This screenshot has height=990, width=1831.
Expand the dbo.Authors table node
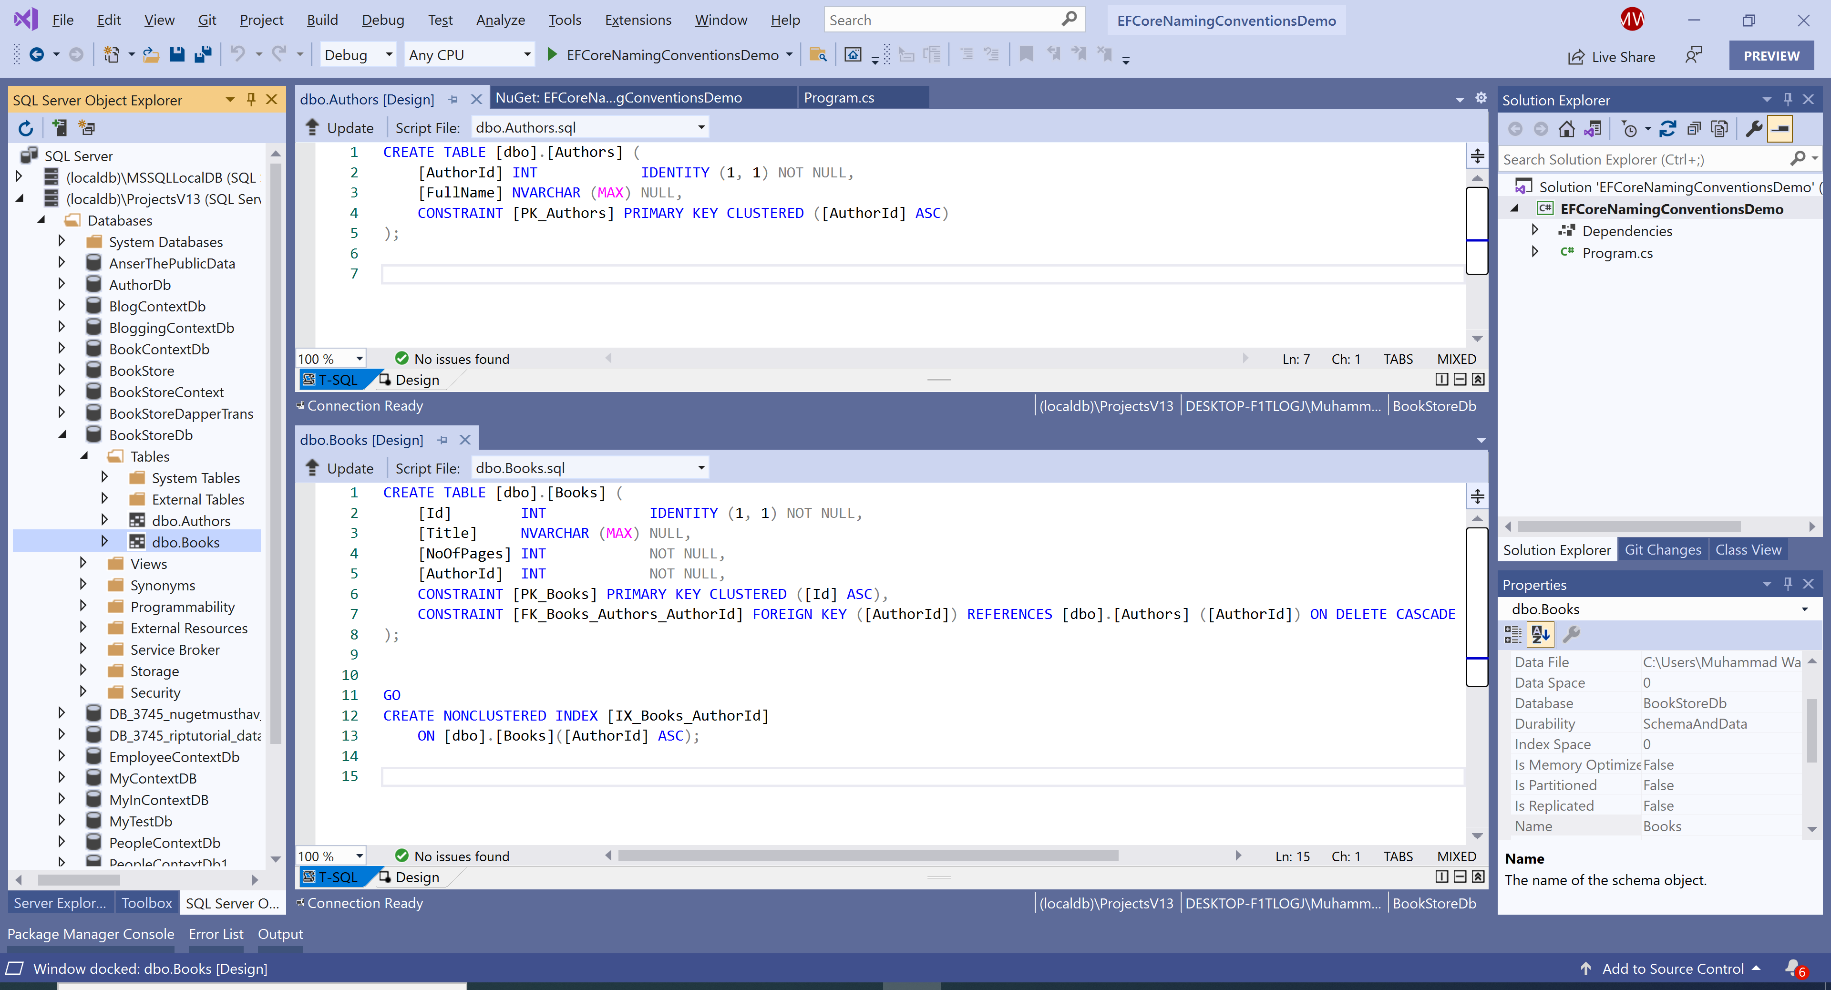tap(104, 520)
